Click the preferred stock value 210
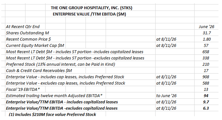The width and height of the screenshot is (222, 120). (206, 64)
